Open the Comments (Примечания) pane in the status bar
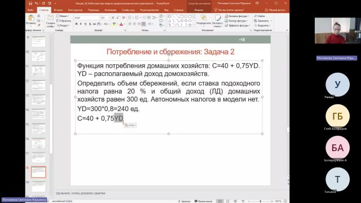Screen dimensions: 361x203 pyautogui.click(x=203, y=201)
